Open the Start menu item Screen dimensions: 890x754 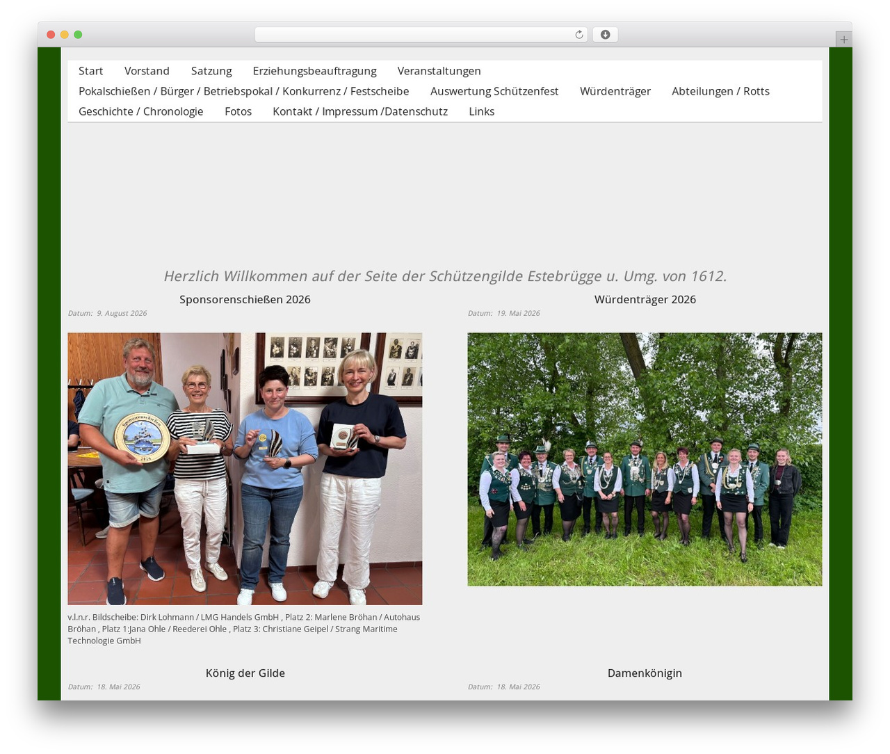coord(90,71)
